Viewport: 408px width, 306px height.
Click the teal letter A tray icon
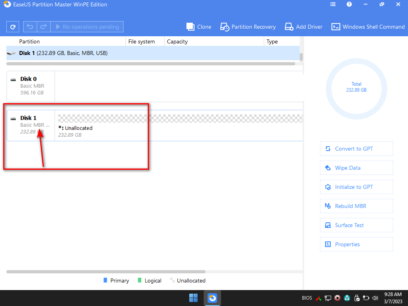(347, 298)
